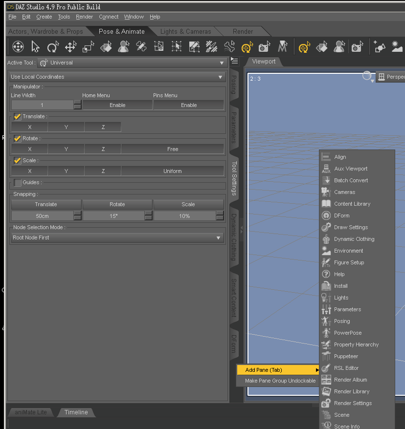Pick the ActivePose figure tool icon
The height and width of the screenshot is (429, 405).
123,47
